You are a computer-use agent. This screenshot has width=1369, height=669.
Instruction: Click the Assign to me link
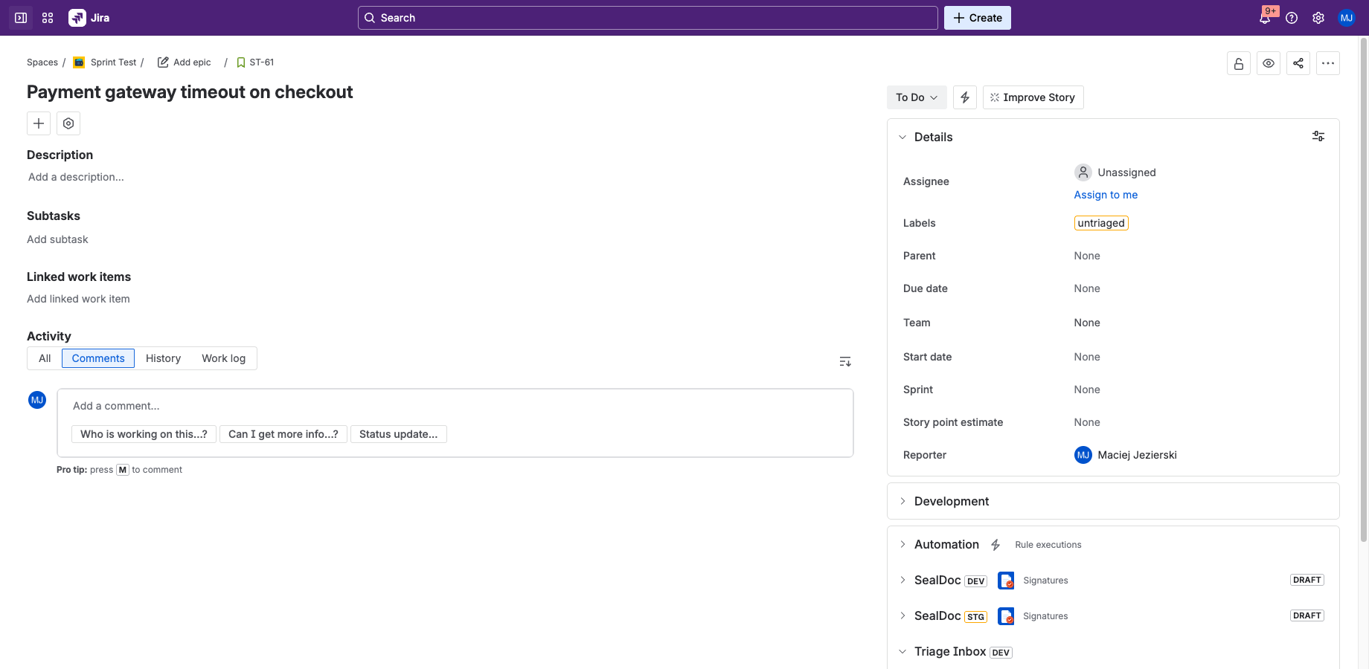click(x=1106, y=194)
